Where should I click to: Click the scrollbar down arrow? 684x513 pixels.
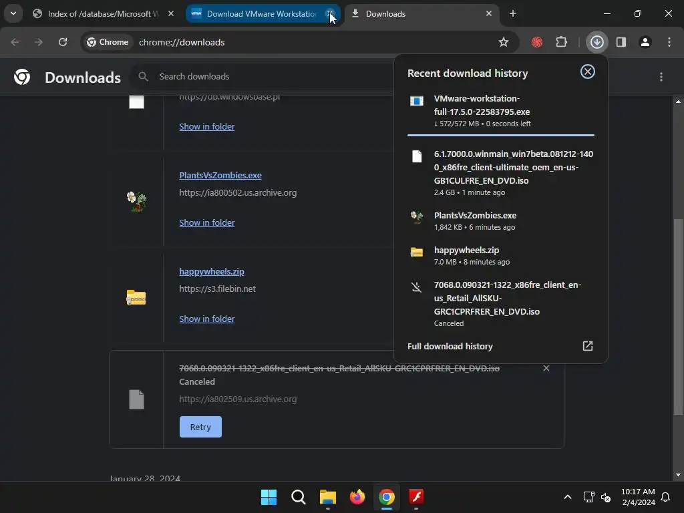click(679, 475)
